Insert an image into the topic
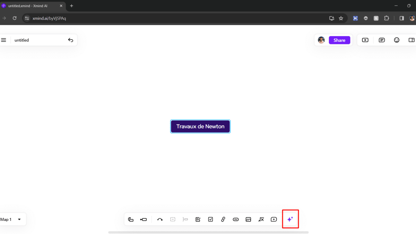The width and height of the screenshot is (416, 234). (248, 219)
